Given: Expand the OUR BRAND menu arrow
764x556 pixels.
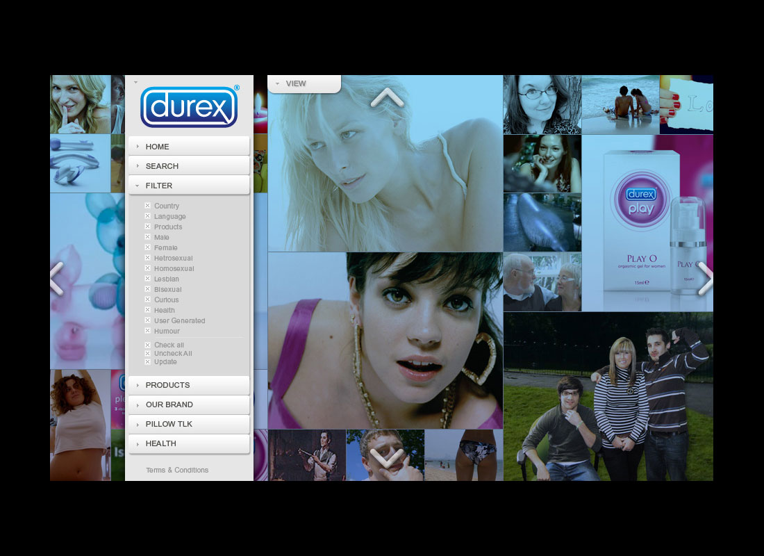Looking at the screenshot, I should [x=138, y=404].
